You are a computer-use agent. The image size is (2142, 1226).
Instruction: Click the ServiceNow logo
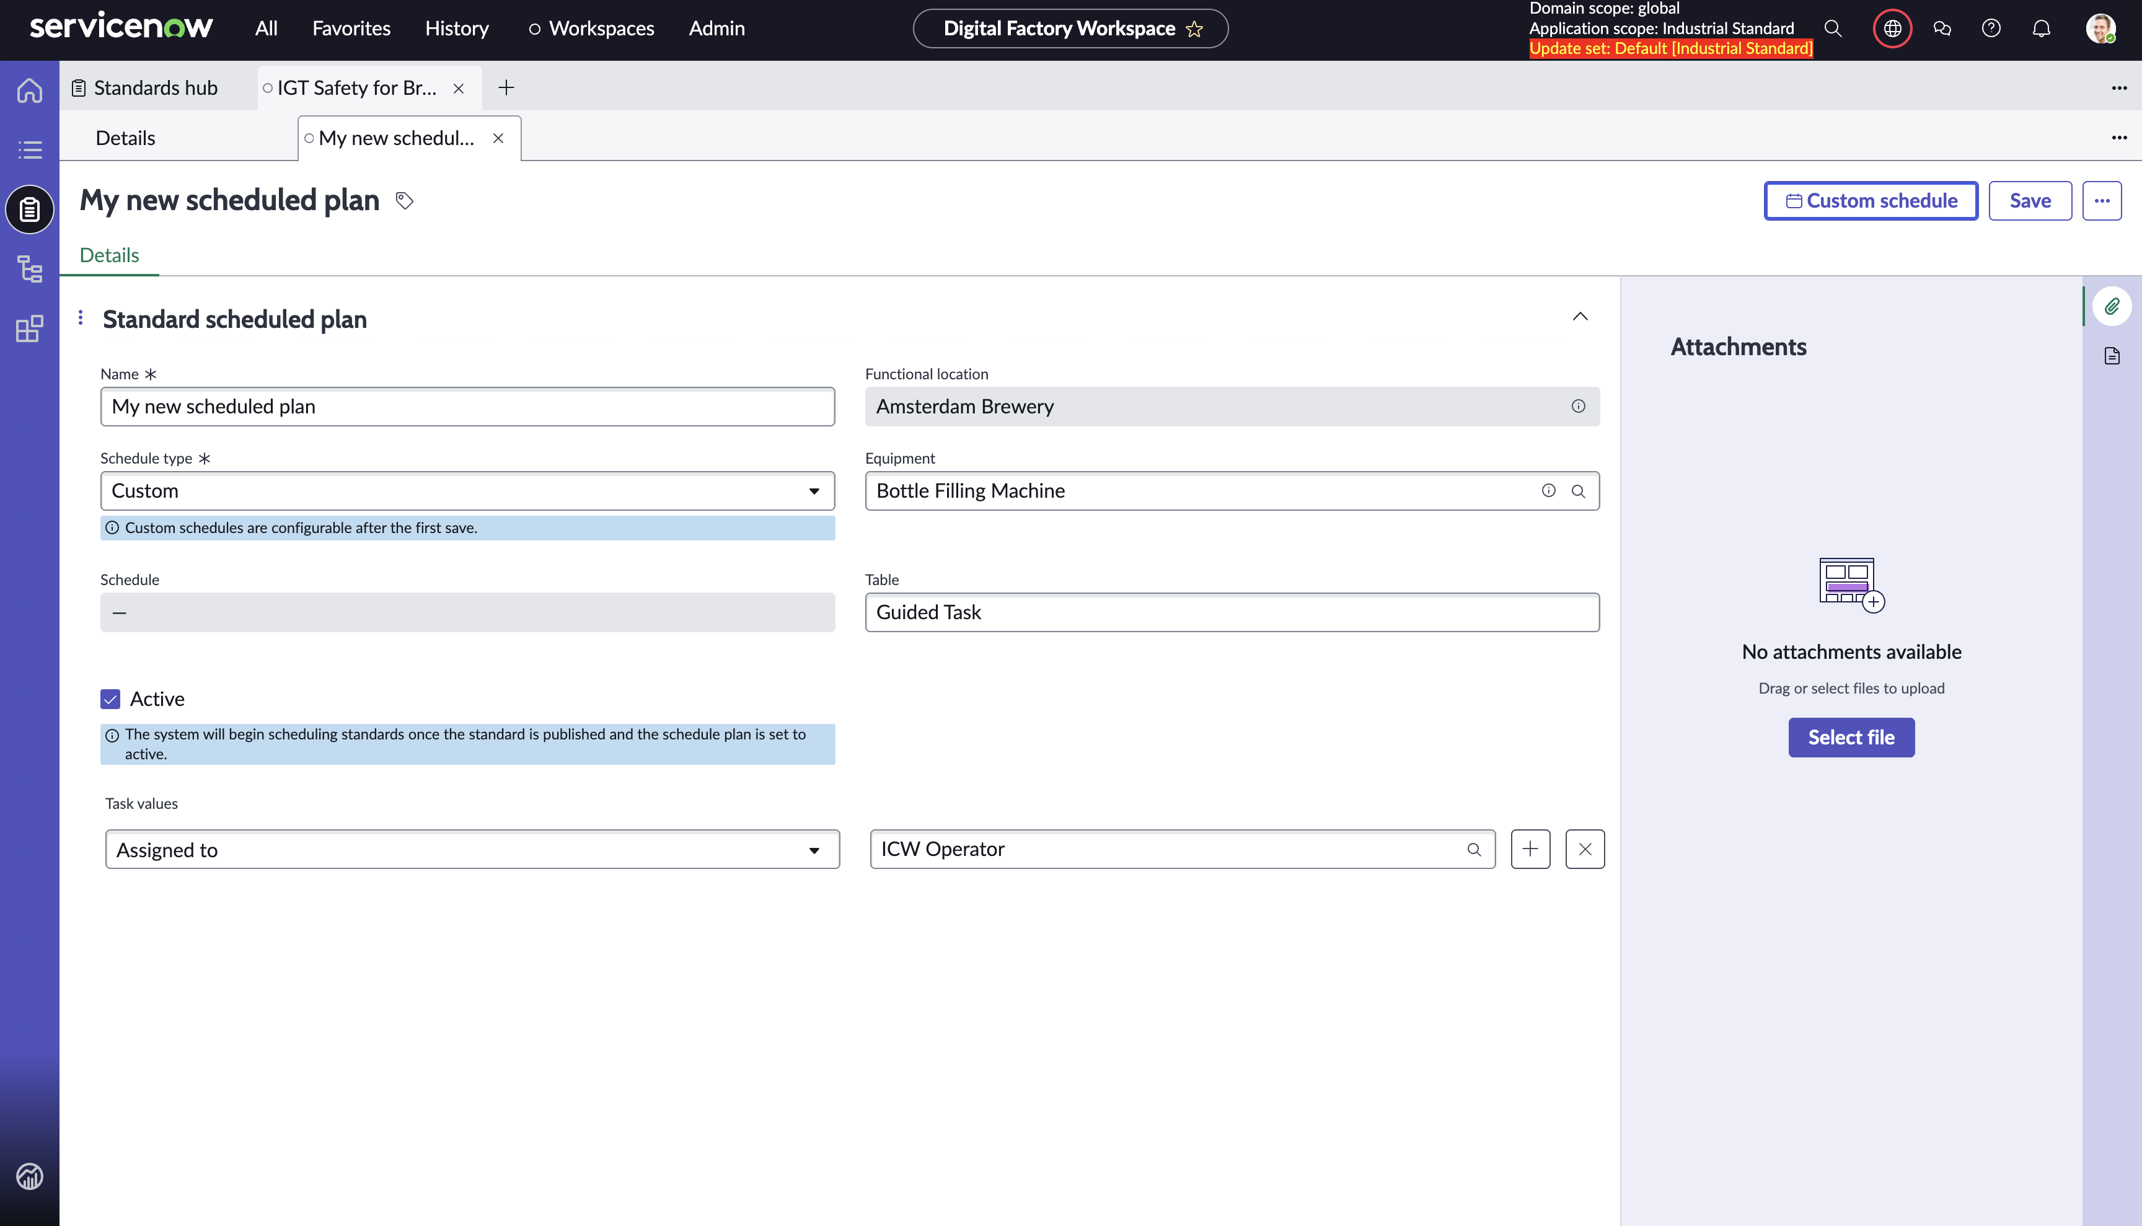coord(121,27)
